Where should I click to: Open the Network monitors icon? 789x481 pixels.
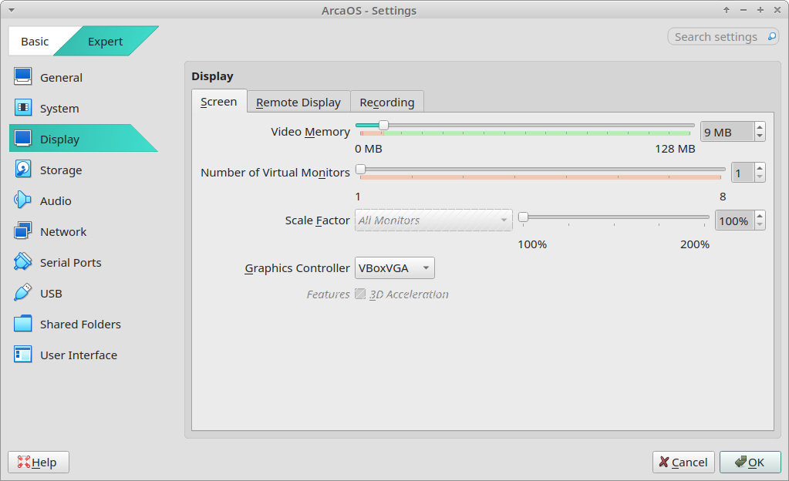pos(23,231)
